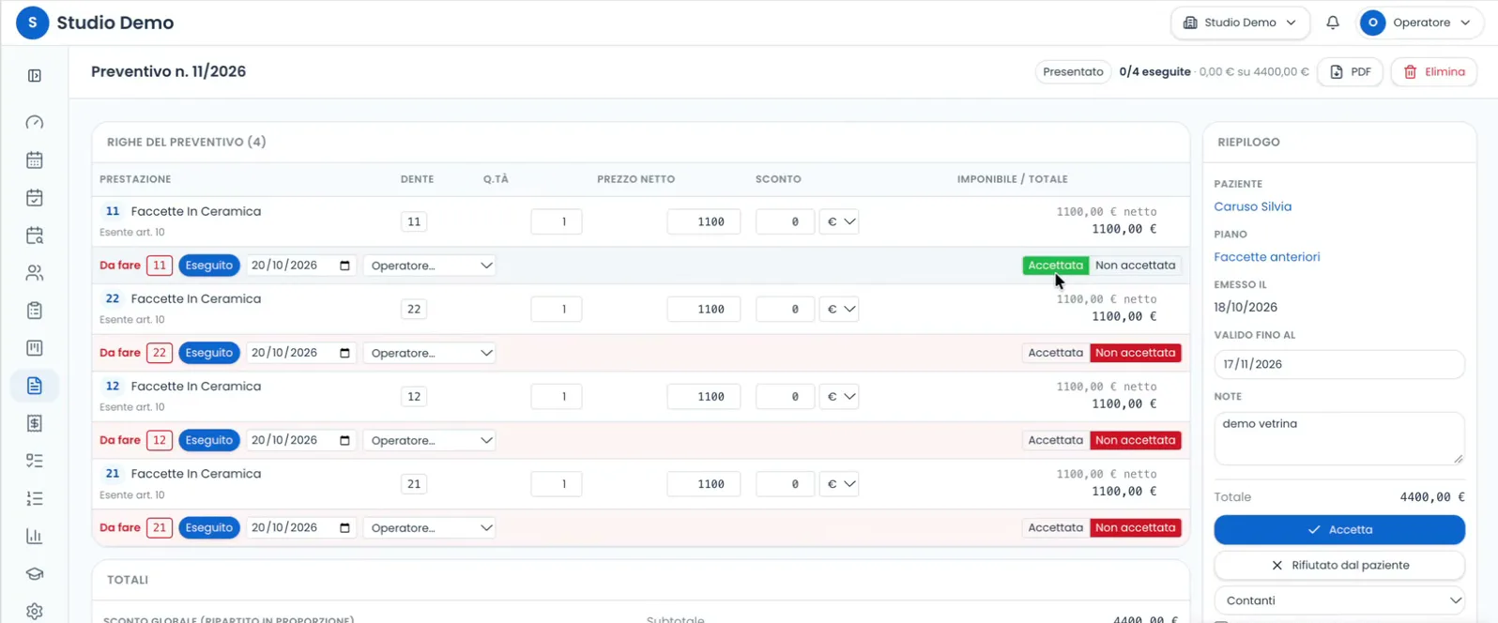The image size is (1498, 623).
Task: Set tooth 11 row to Non accettata
Action: coord(1135,266)
